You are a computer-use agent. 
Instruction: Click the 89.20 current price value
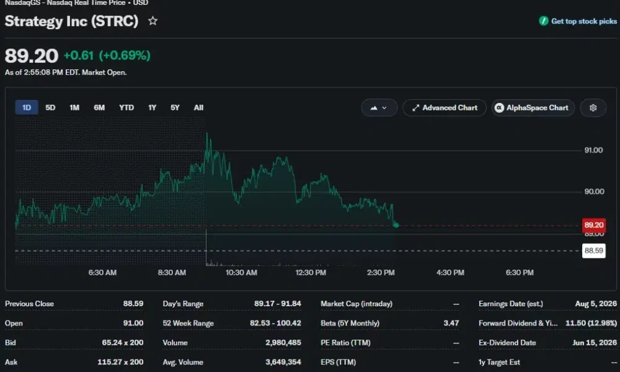pyautogui.click(x=31, y=56)
